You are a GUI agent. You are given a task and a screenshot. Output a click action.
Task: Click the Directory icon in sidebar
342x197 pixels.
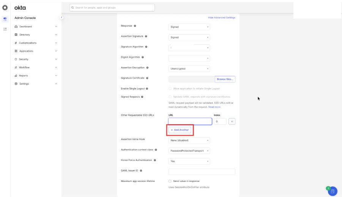point(16,35)
